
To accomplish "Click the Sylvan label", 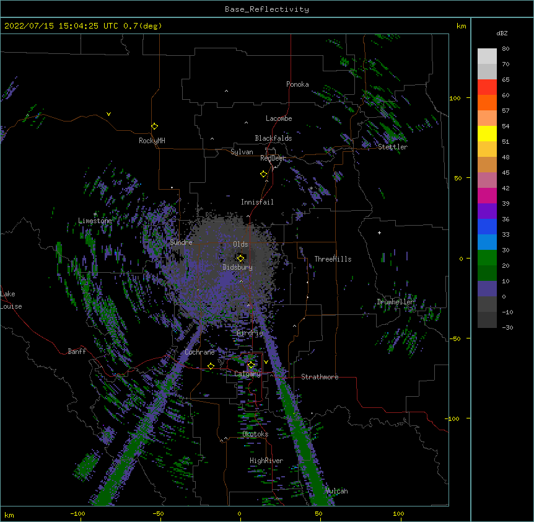I will coord(242,152).
